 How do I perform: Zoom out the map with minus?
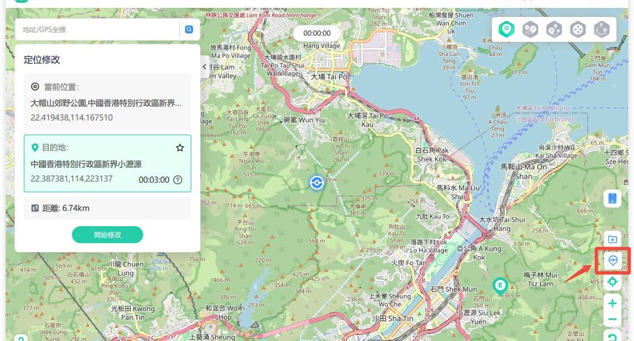point(612,320)
